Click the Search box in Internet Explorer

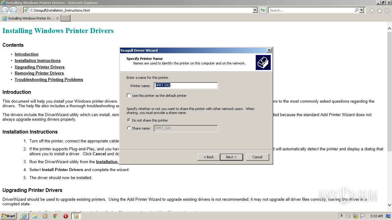311,10
